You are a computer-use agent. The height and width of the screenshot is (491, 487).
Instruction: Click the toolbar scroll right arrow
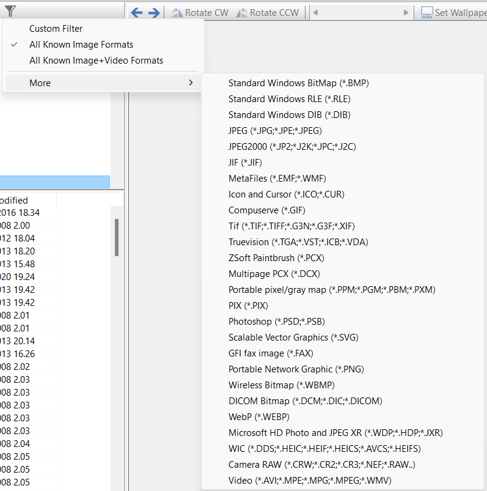406,12
